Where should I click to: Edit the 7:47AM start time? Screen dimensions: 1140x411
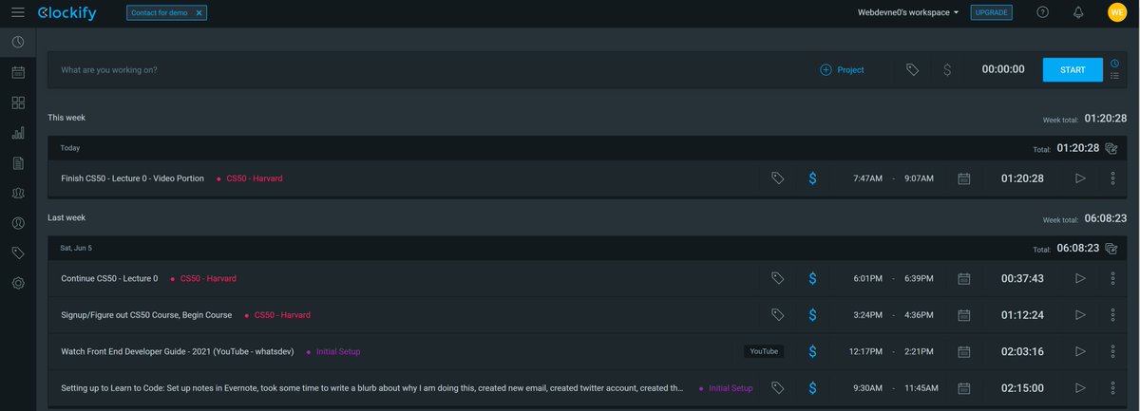point(867,178)
